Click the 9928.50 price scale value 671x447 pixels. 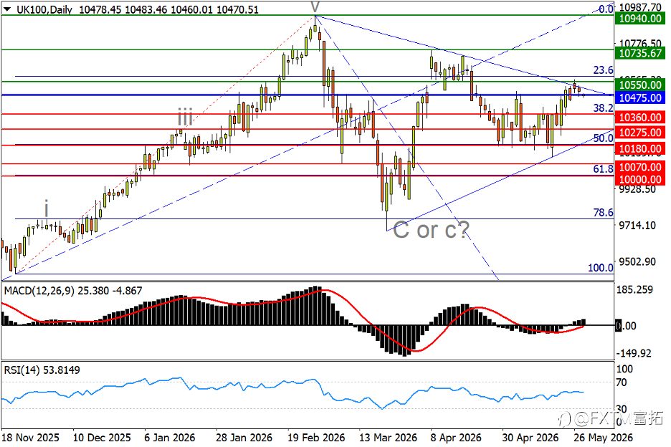(x=637, y=189)
